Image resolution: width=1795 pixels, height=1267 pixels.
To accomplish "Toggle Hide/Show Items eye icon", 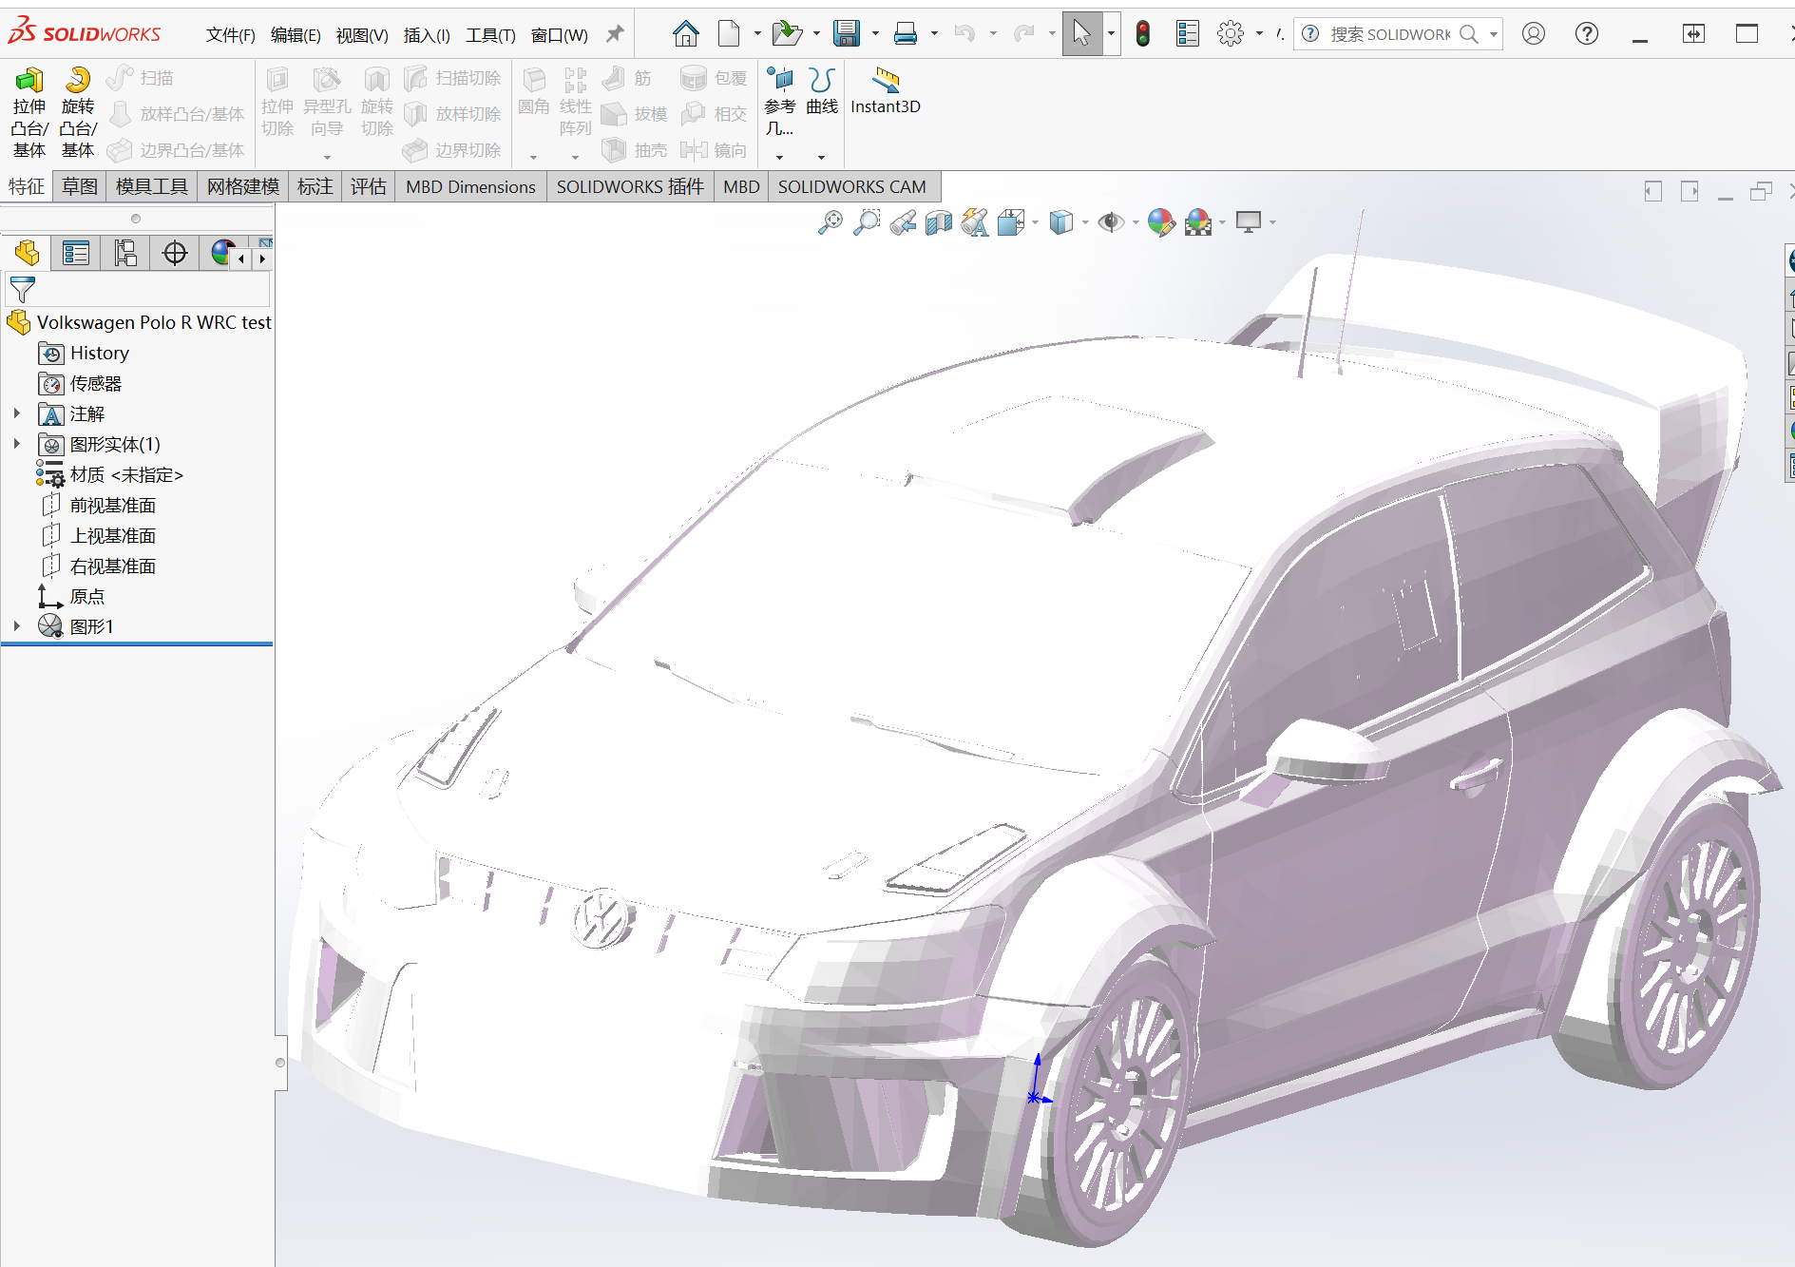I will point(1111,222).
